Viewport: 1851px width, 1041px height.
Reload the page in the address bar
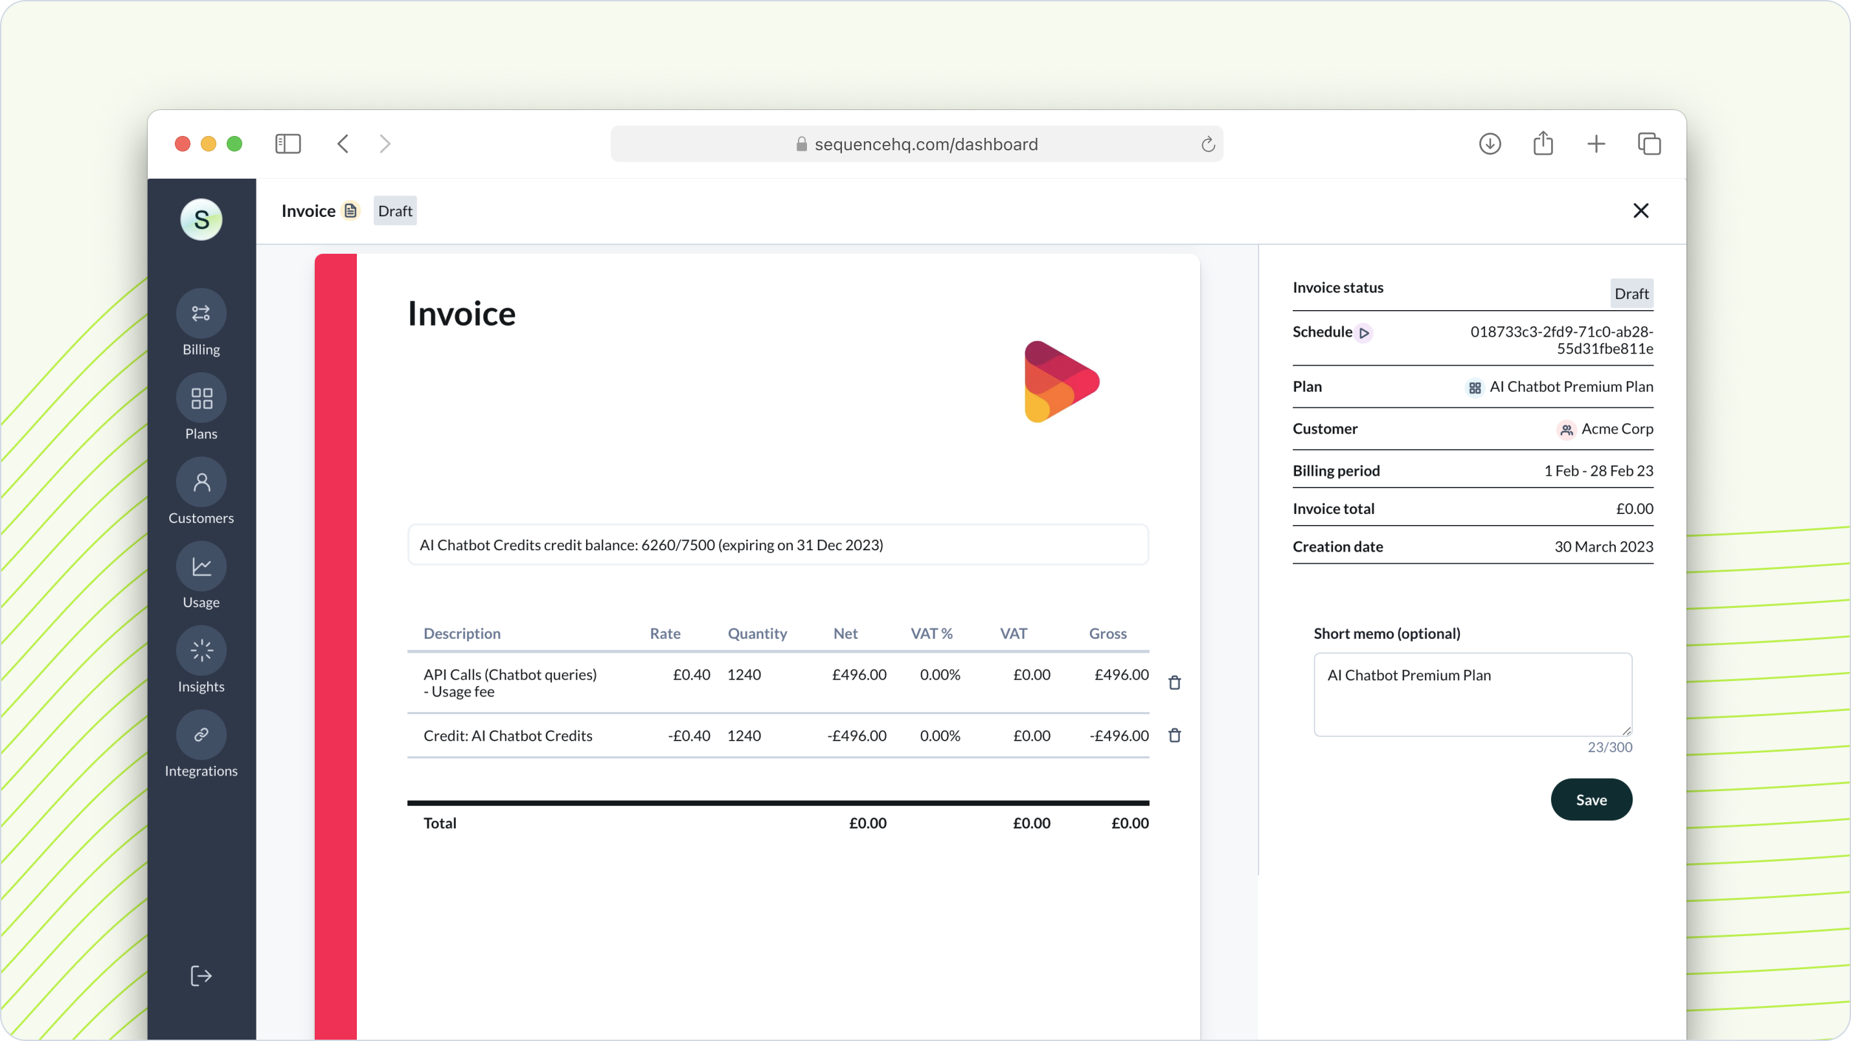click(1208, 144)
